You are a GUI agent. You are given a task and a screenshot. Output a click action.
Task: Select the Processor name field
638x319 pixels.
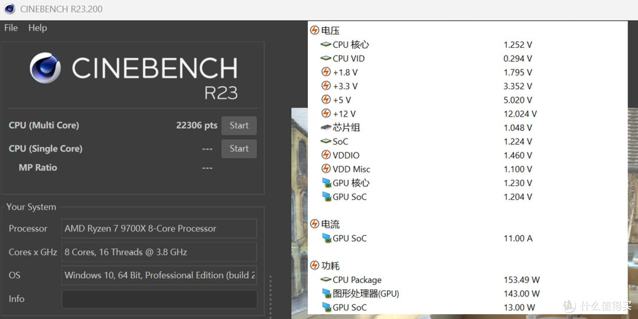point(159,229)
